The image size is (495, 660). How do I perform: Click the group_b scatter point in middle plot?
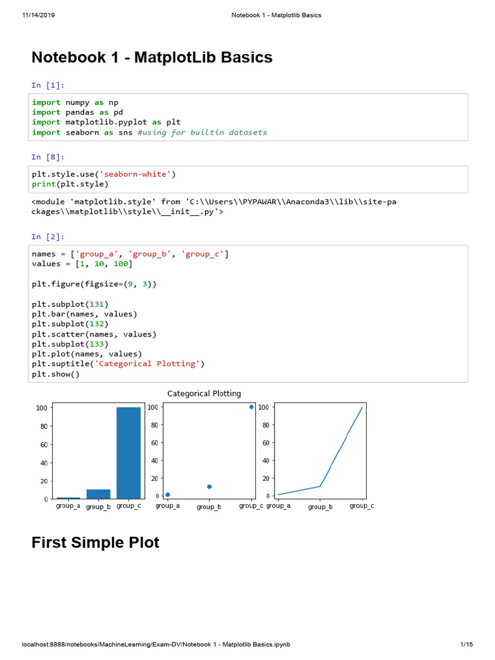tap(209, 487)
